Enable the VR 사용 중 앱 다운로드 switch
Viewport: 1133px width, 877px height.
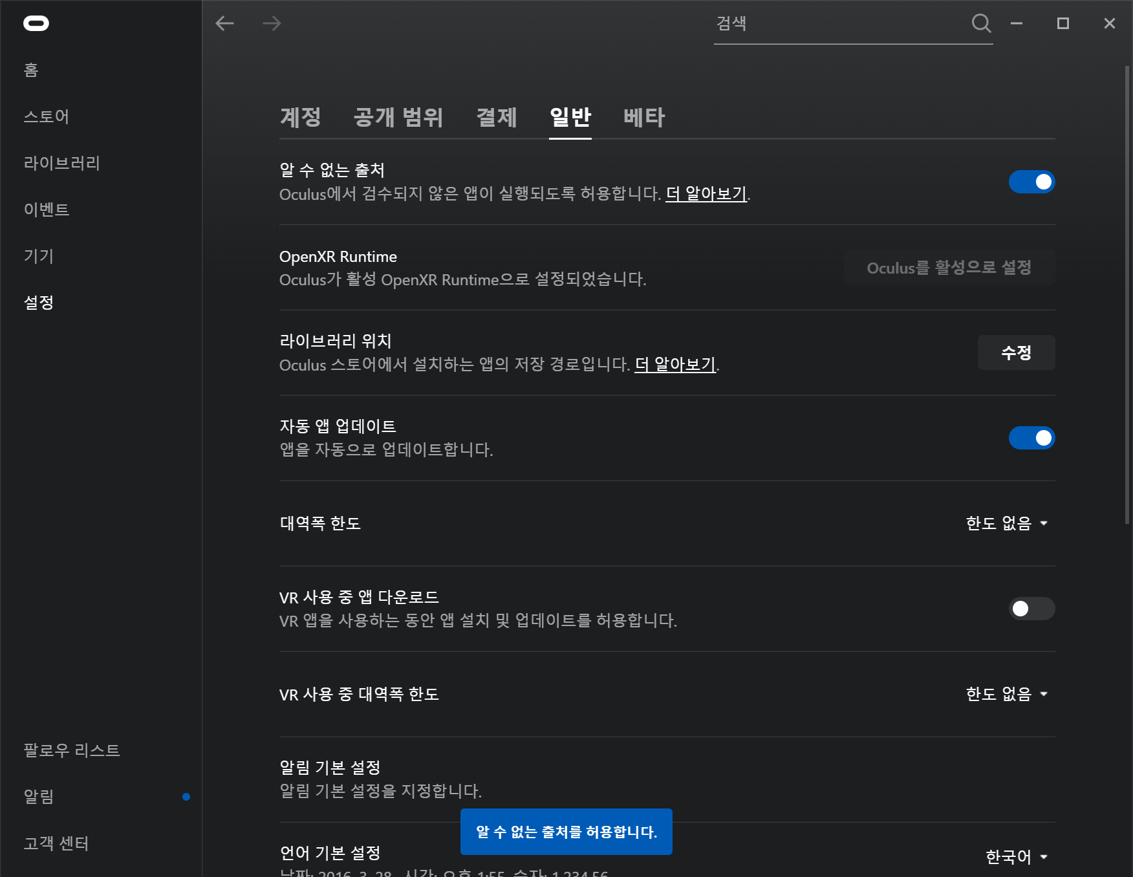(1031, 609)
